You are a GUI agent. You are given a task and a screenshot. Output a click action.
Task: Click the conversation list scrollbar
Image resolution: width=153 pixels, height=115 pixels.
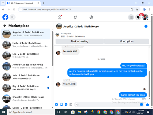53,48
